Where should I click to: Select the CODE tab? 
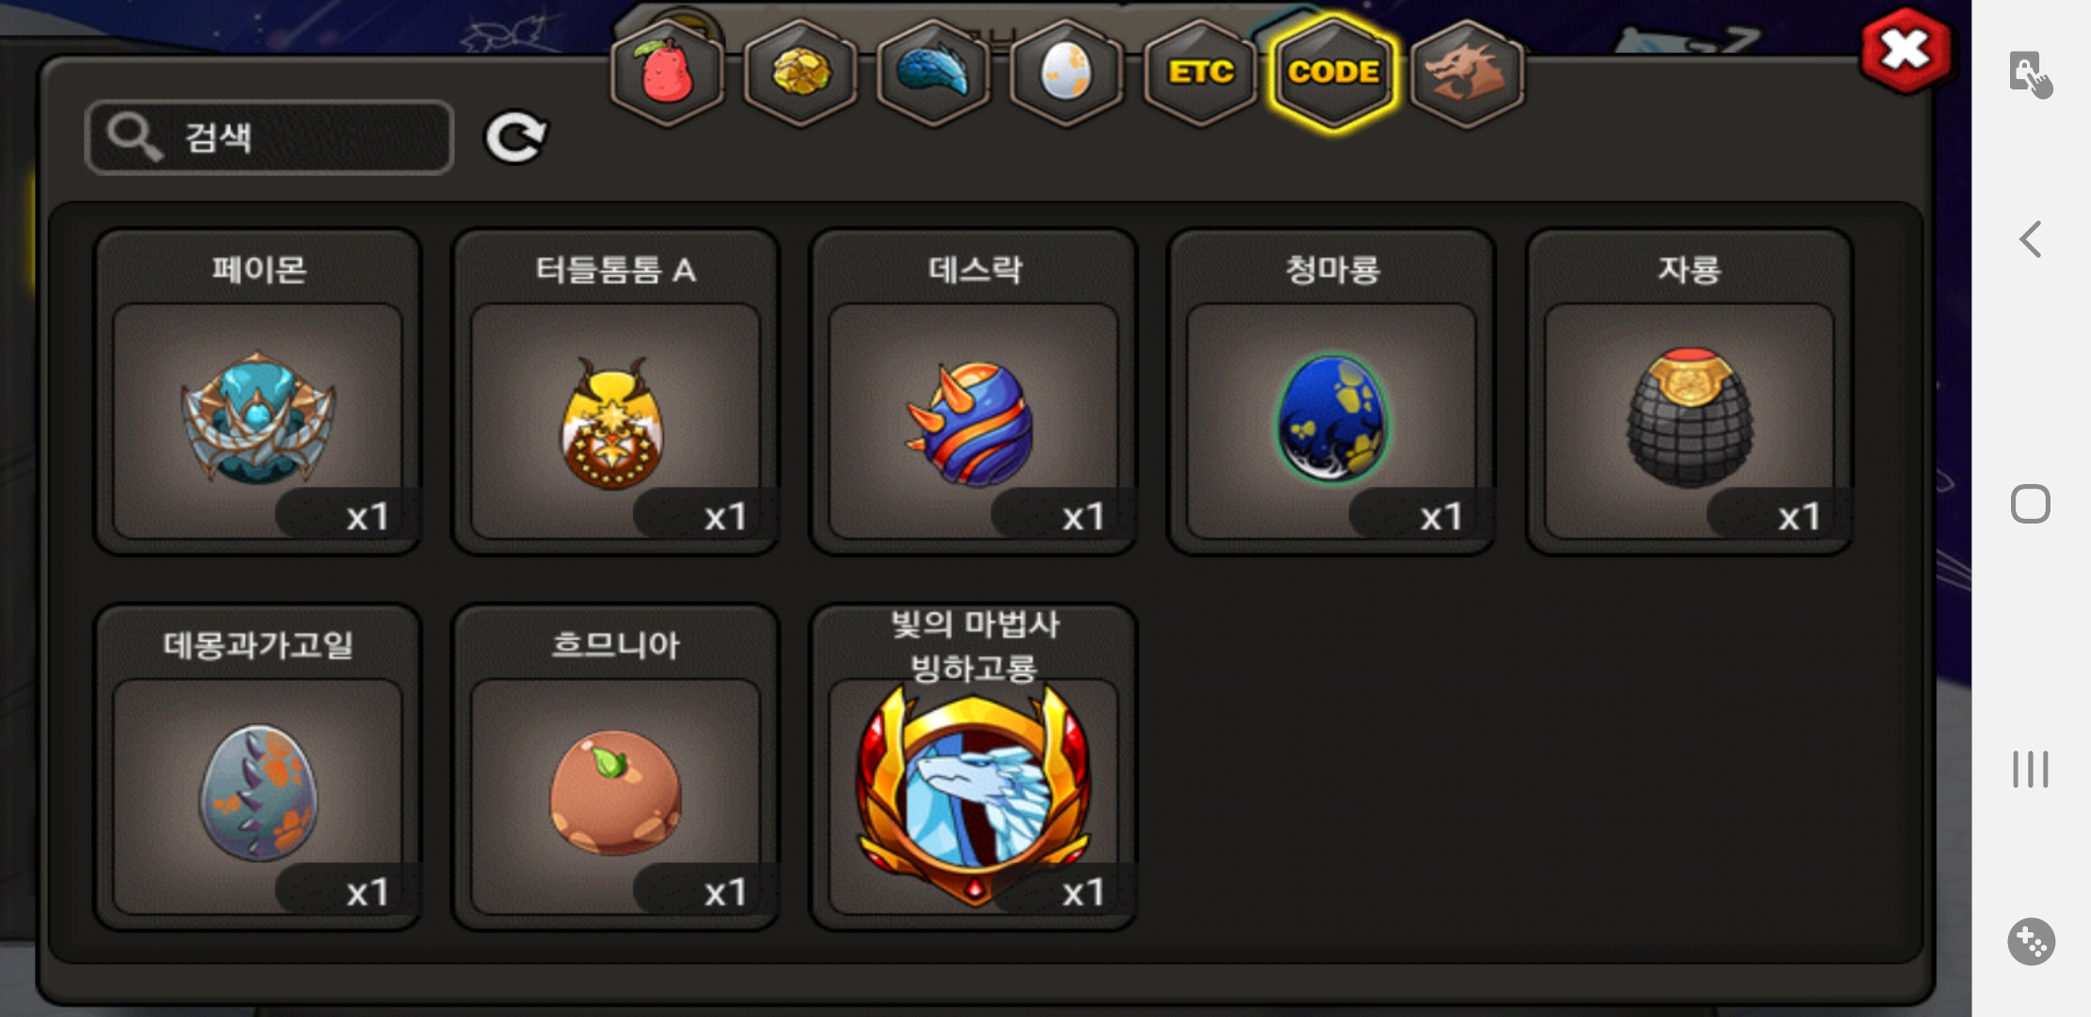coord(1334,73)
